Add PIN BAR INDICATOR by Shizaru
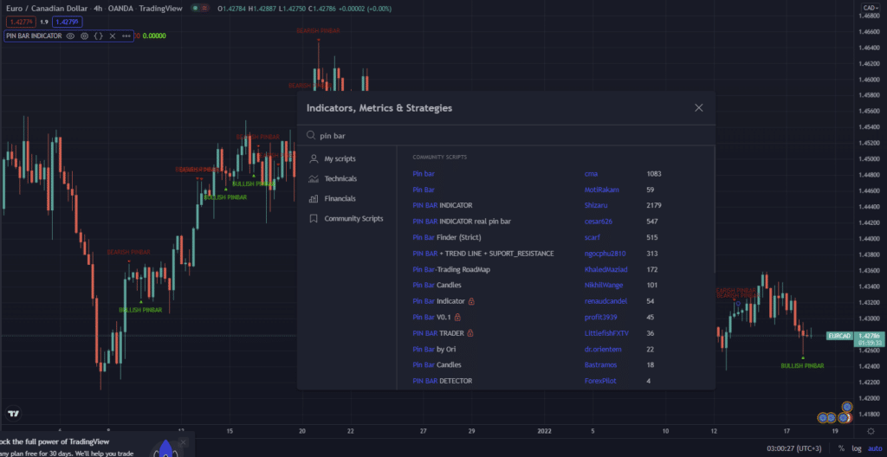Viewport: 887px width, 457px height. [x=443, y=206]
